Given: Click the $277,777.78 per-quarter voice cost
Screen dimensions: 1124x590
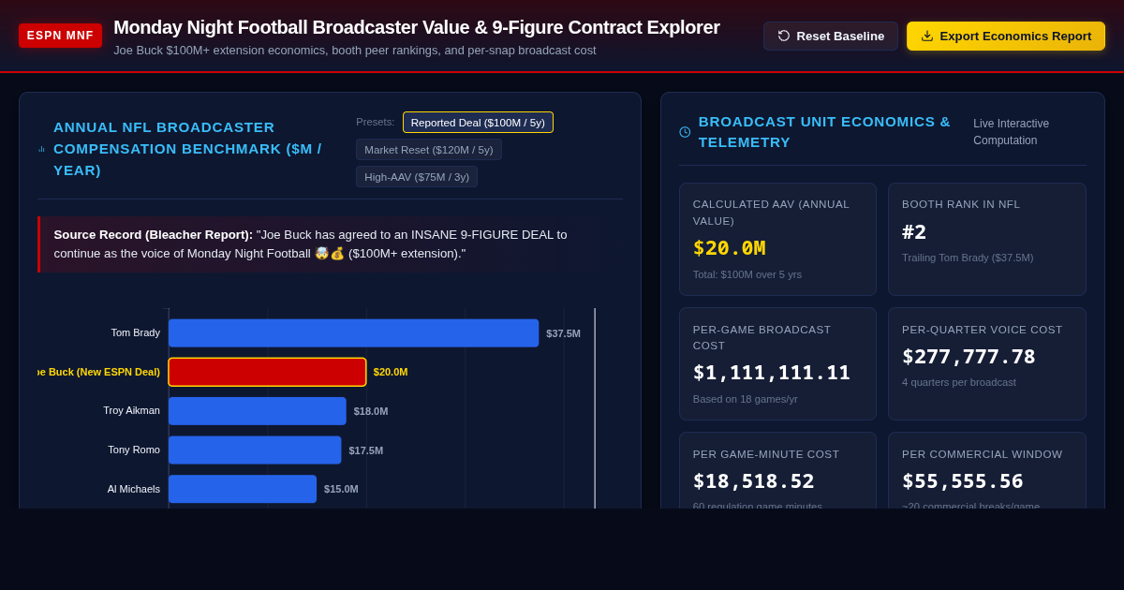Looking at the screenshot, I should click(969, 357).
